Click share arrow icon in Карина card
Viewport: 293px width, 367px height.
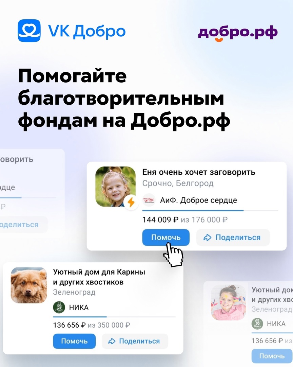click(112, 341)
